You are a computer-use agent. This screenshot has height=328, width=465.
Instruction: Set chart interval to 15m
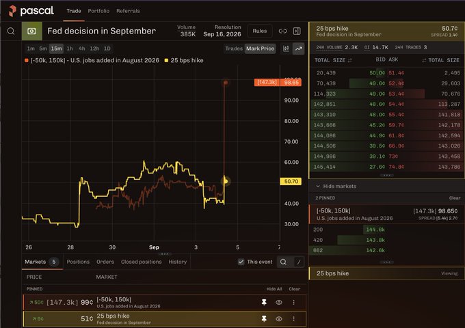pyautogui.click(x=56, y=49)
